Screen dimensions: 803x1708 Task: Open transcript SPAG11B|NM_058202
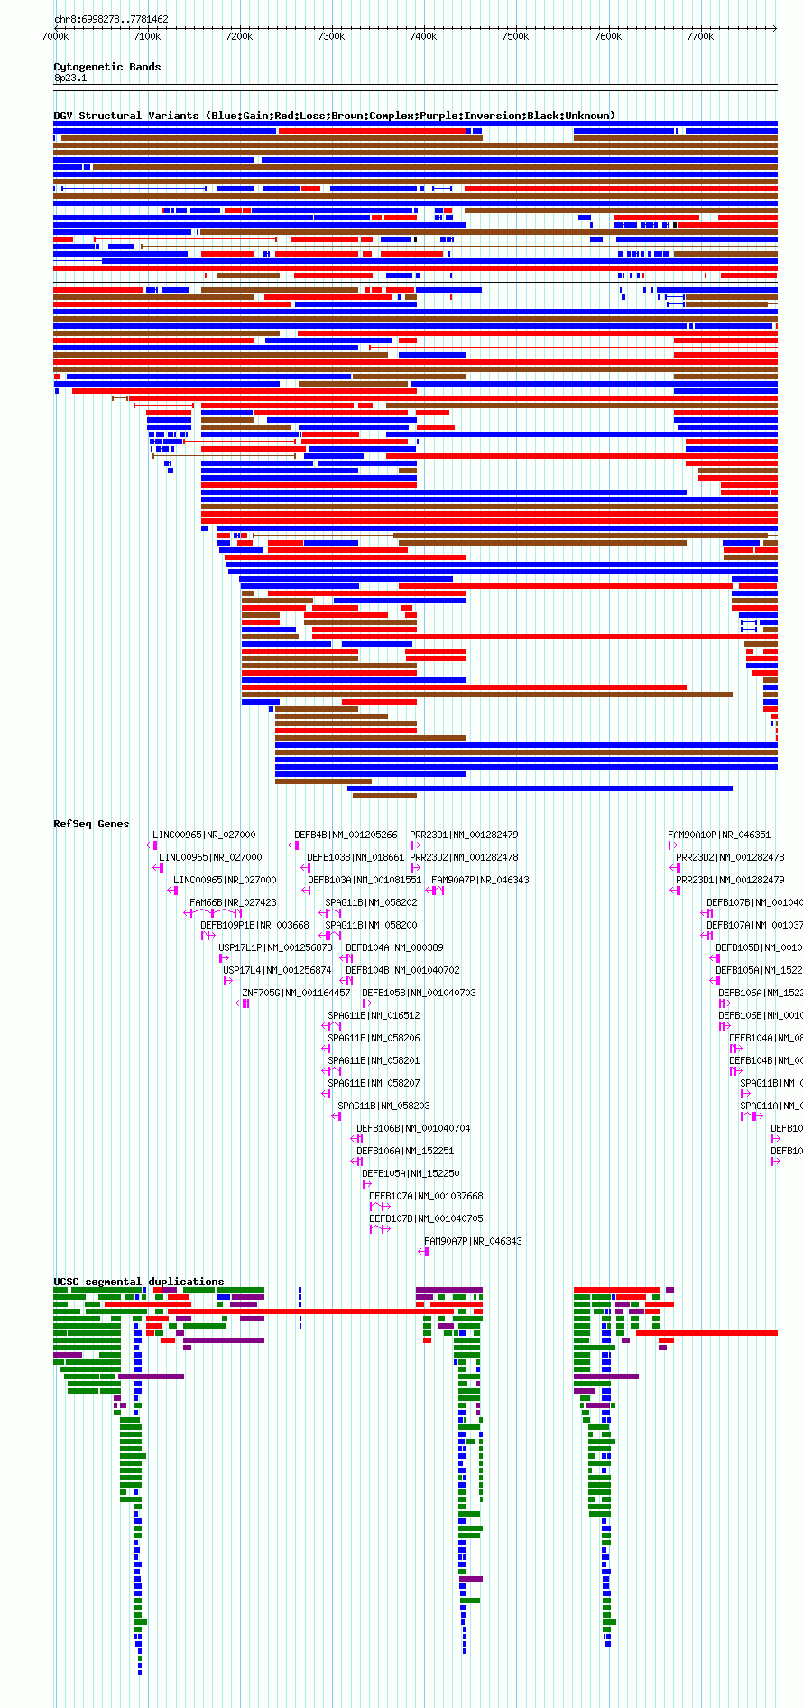(x=371, y=902)
